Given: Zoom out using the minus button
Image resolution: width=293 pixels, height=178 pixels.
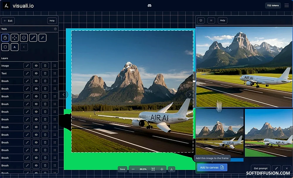Looking at the screenshot, I should 133,169.
